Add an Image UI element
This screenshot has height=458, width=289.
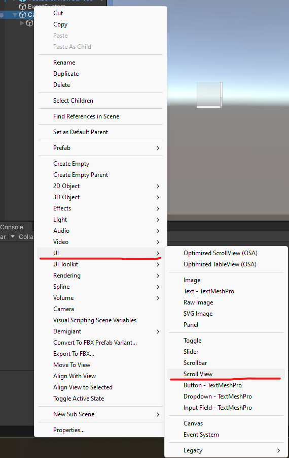[226, 280]
